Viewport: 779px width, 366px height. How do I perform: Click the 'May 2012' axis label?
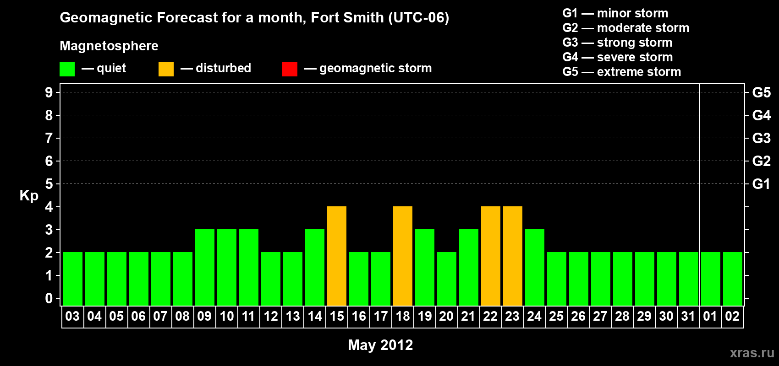[x=380, y=345]
